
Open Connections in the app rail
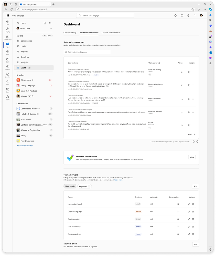click(x=8, y=37)
